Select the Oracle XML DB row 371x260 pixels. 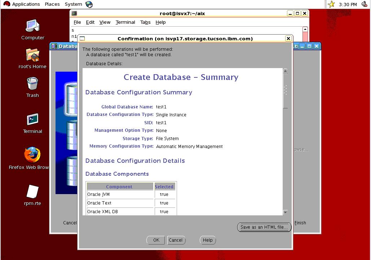pyautogui.click(x=131, y=211)
